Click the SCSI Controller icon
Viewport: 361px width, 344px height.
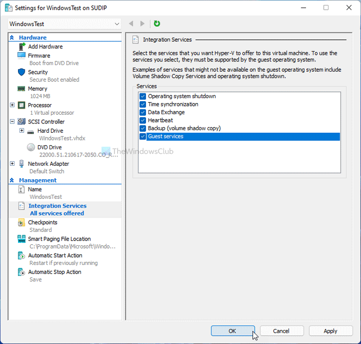[22, 121]
